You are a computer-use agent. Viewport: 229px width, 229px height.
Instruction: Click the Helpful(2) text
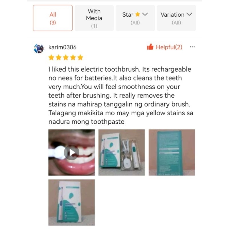169,47
